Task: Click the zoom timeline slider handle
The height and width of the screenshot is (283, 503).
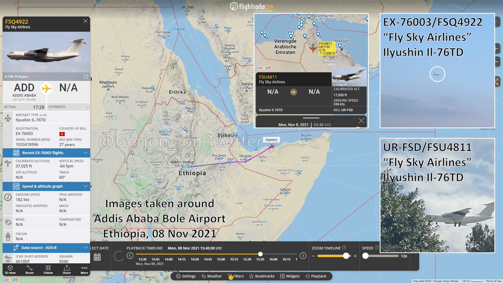Action: 346,256
